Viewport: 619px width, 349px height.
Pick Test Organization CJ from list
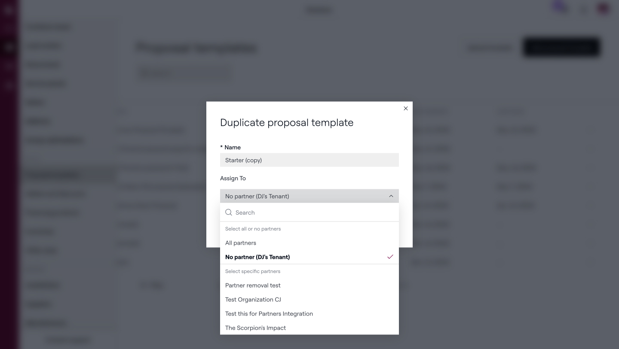(x=253, y=300)
